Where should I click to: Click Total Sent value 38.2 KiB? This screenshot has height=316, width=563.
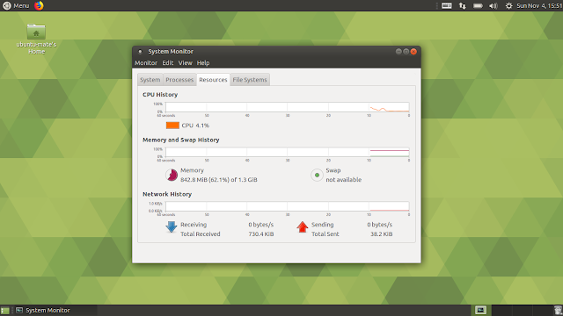381,234
